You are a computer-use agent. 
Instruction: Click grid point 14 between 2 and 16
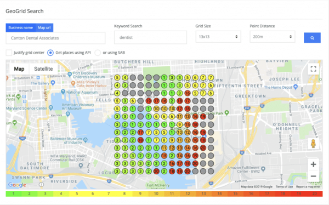(180, 156)
